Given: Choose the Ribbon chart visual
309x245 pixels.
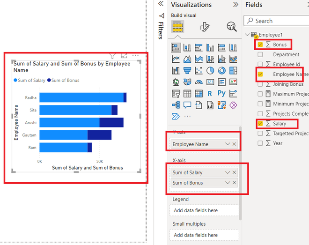Looking at the screenshot, I should pyautogui.click(x=233, y=59).
